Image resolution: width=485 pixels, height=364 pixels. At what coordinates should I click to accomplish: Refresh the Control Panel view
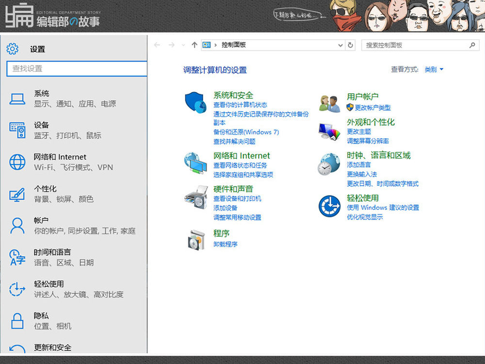tap(351, 45)
